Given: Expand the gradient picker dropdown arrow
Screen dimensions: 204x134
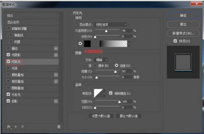Looking at the screenshot, I should point(129,44).
